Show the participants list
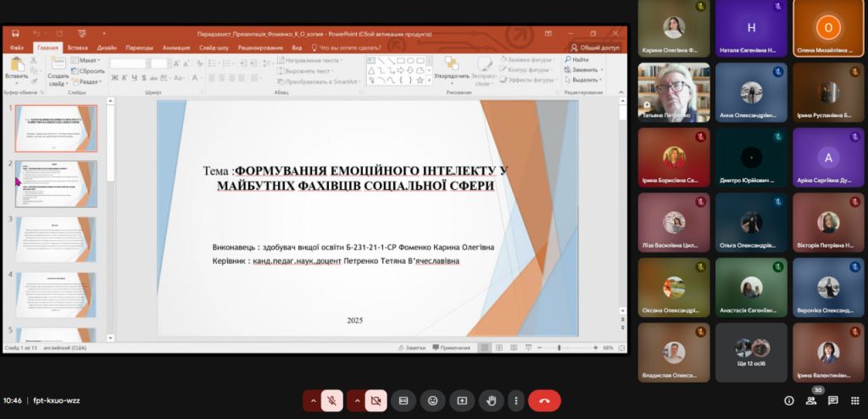Image resolution: width=868 pixels, height=419 pixels. (x=811, y=400)
